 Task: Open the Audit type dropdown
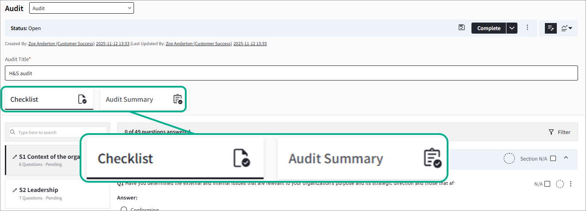tap(81, 8)
